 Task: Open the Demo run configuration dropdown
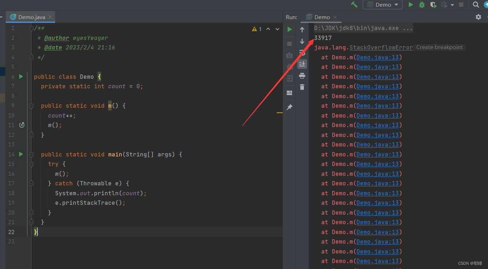coord(383,5)
